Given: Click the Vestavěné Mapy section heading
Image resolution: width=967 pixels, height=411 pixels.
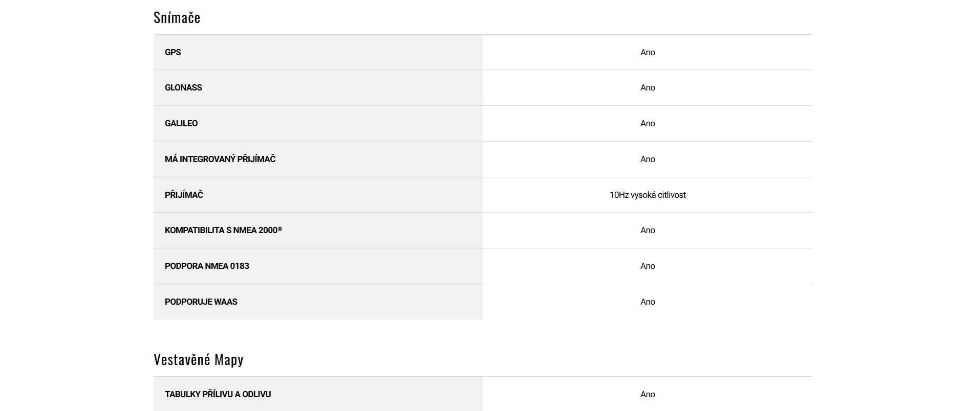Looking at the screenshot, I should coord(199,360).
